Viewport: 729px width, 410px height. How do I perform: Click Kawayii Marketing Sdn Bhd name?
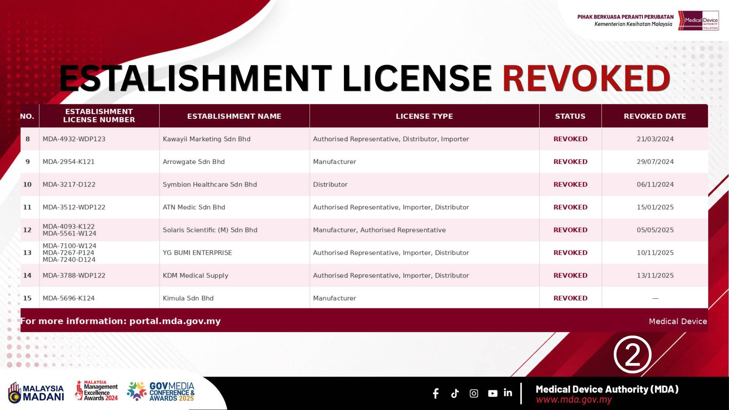pos(207,139)
